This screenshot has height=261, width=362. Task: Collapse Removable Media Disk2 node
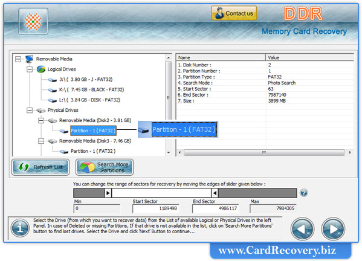(41, 120)
